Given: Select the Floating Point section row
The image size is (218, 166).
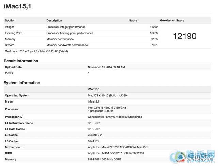Looking at the screenshot, I should (14, 33).
